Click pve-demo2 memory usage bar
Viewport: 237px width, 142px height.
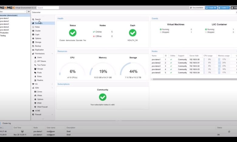pyautogui.click(x=224, y=63)
